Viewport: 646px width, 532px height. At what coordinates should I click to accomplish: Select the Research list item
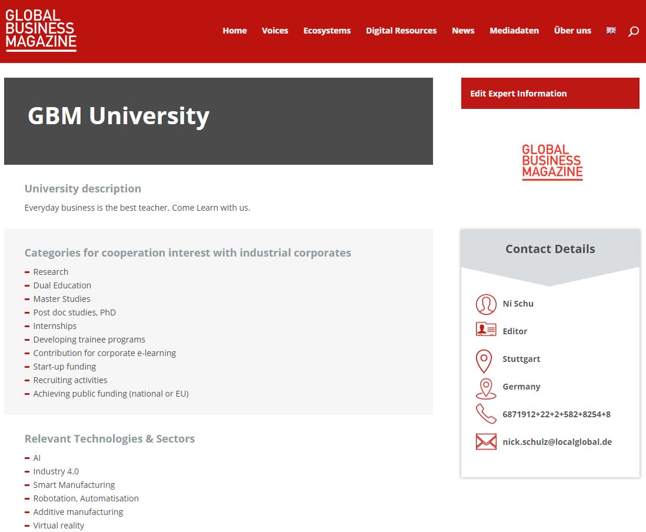pos(51,272)
